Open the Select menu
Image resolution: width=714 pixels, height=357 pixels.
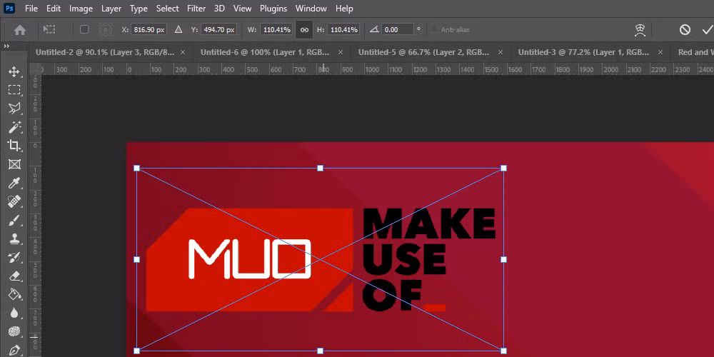[168, 9]
